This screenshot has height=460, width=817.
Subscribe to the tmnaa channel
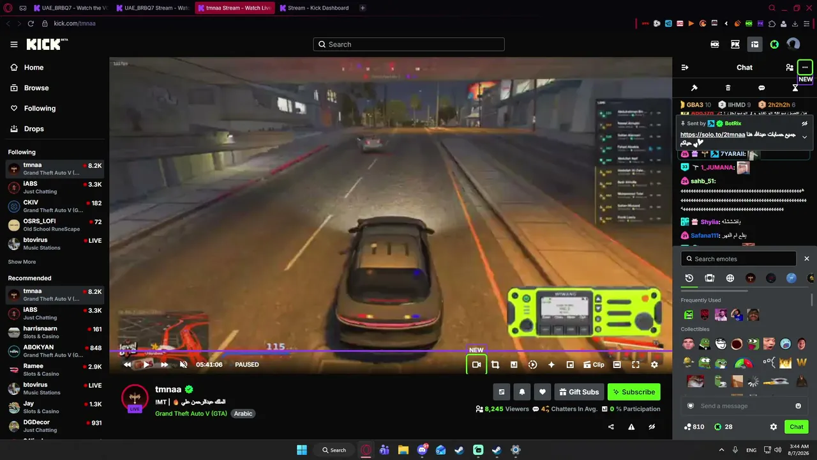(634, 392)
